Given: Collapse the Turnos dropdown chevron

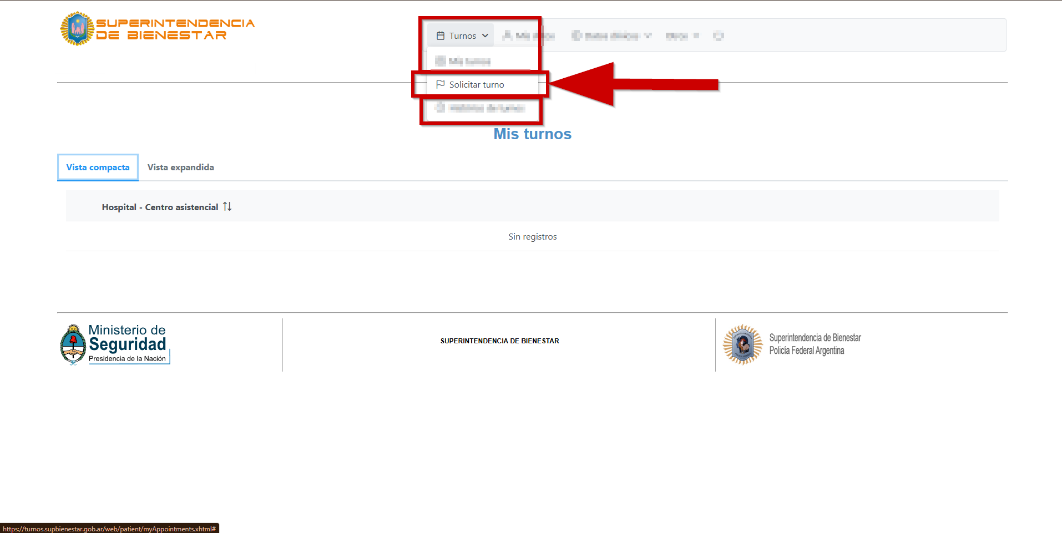Looking at the screenshot, I should tap(485, 36).
